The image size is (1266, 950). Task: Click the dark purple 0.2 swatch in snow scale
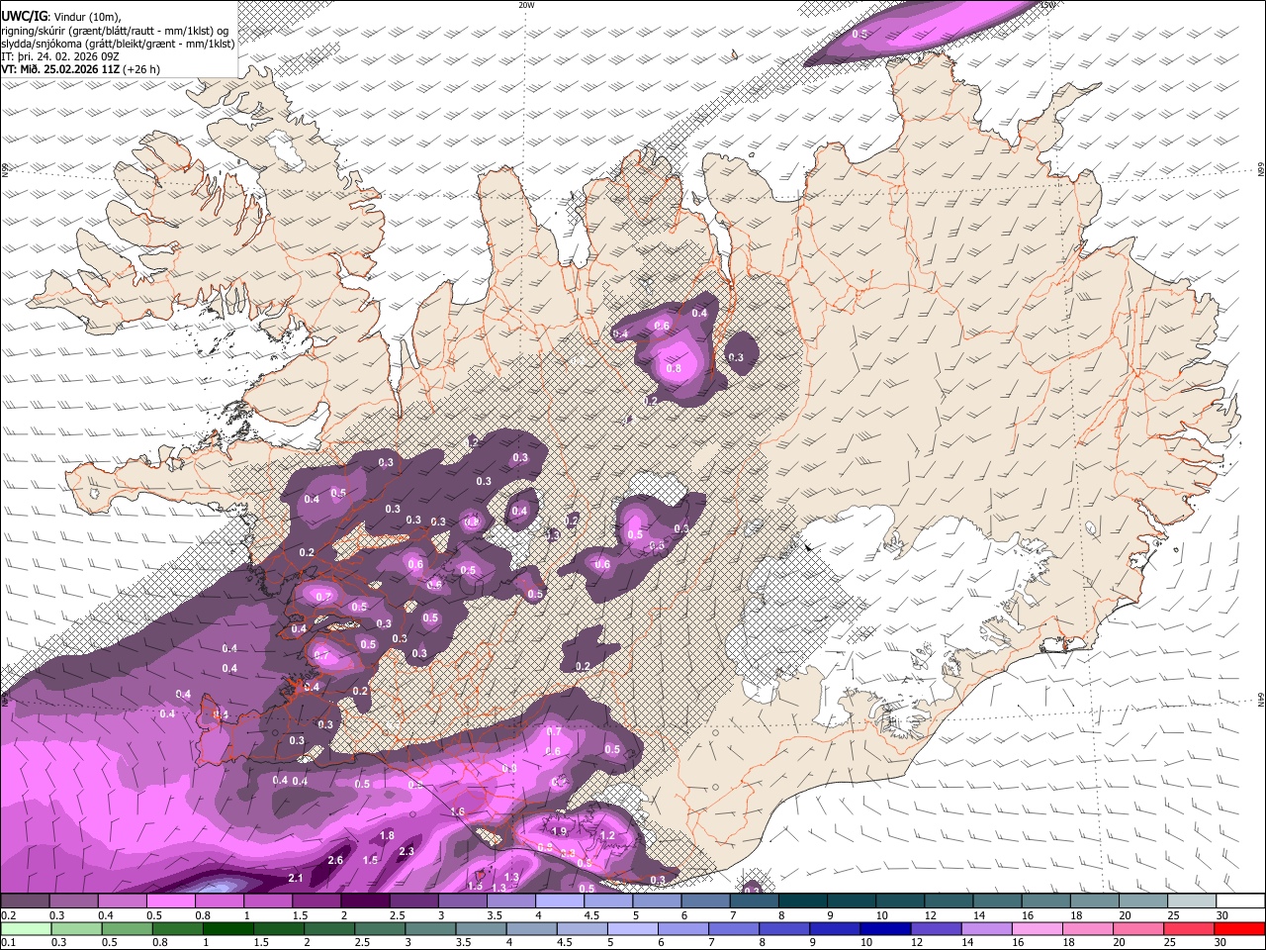click(25, 901)
